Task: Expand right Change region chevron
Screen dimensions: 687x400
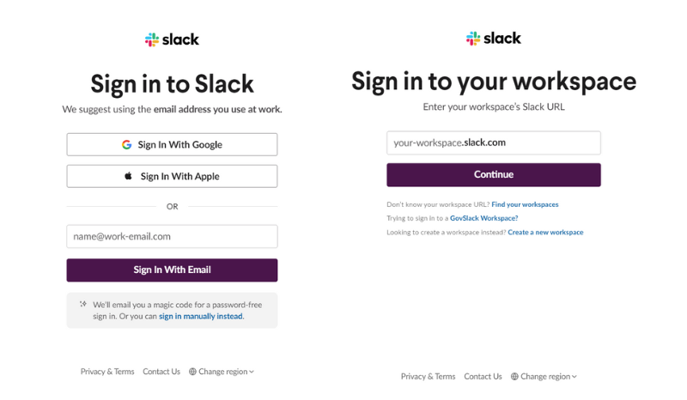Action: click(574, 377)
